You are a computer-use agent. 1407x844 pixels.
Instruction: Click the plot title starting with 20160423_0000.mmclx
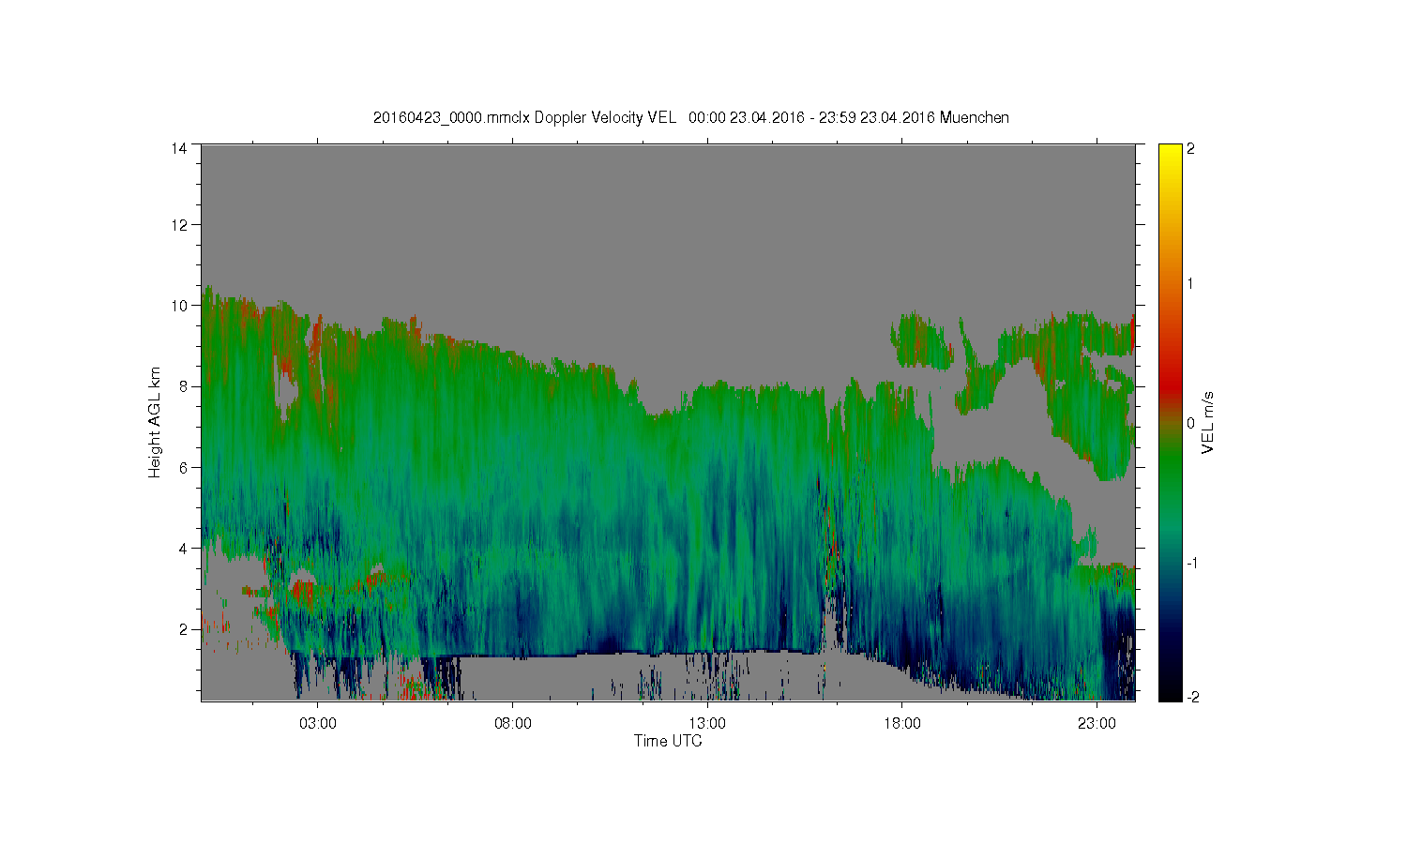point(691,117)
